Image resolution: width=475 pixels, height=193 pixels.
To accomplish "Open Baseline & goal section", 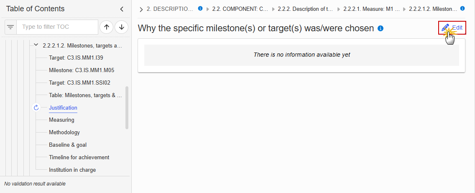I will 68,145.
